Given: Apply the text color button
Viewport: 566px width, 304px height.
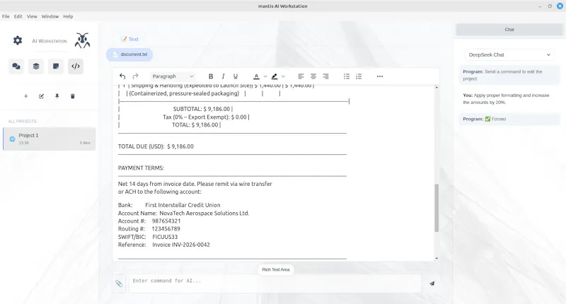Looking at the screenshot, I should point(256,76).
